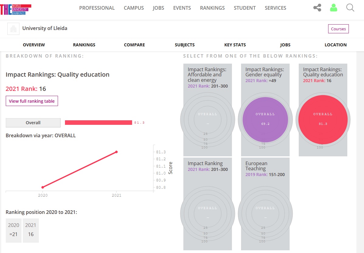The height and width of the screenshot is (253, 364).
Task: Click the Impact Ranking overall grey circle
Action: click(208, 214)
